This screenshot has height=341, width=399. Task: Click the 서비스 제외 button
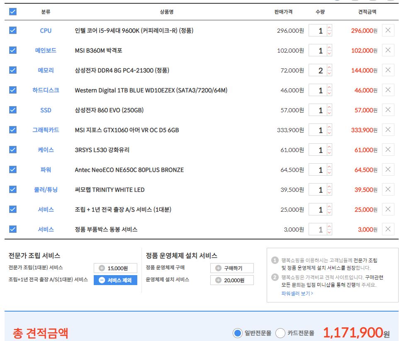116,280
